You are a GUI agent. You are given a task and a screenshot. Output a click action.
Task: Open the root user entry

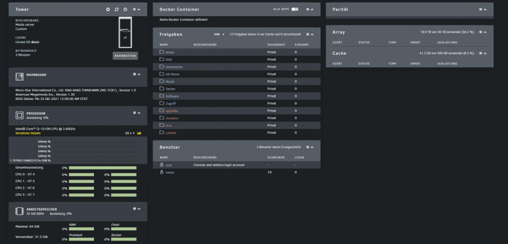tap(169, 165)
